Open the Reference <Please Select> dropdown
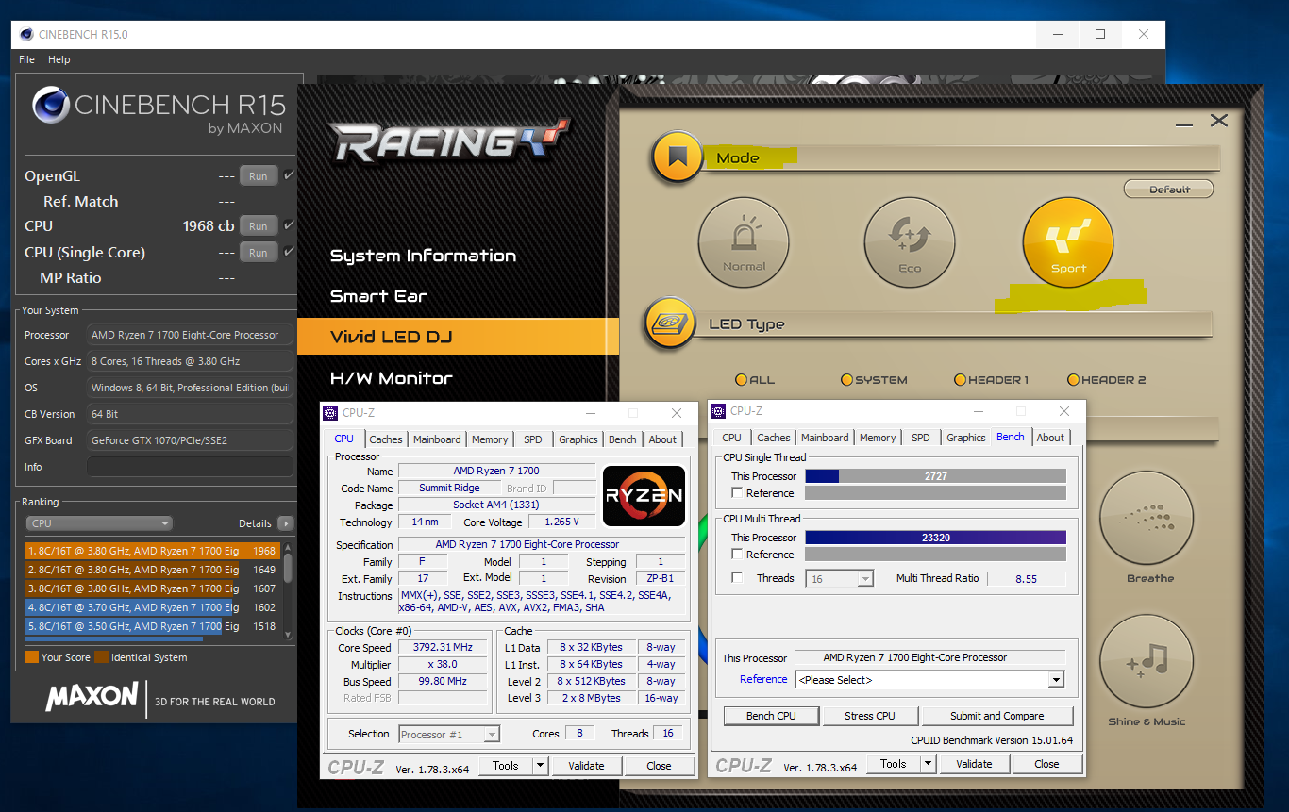Screen dimensions: 1289x812 [929, 680]
